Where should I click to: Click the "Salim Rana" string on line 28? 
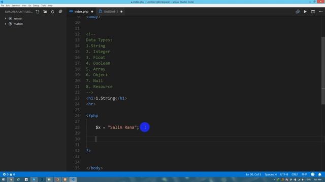122,127
